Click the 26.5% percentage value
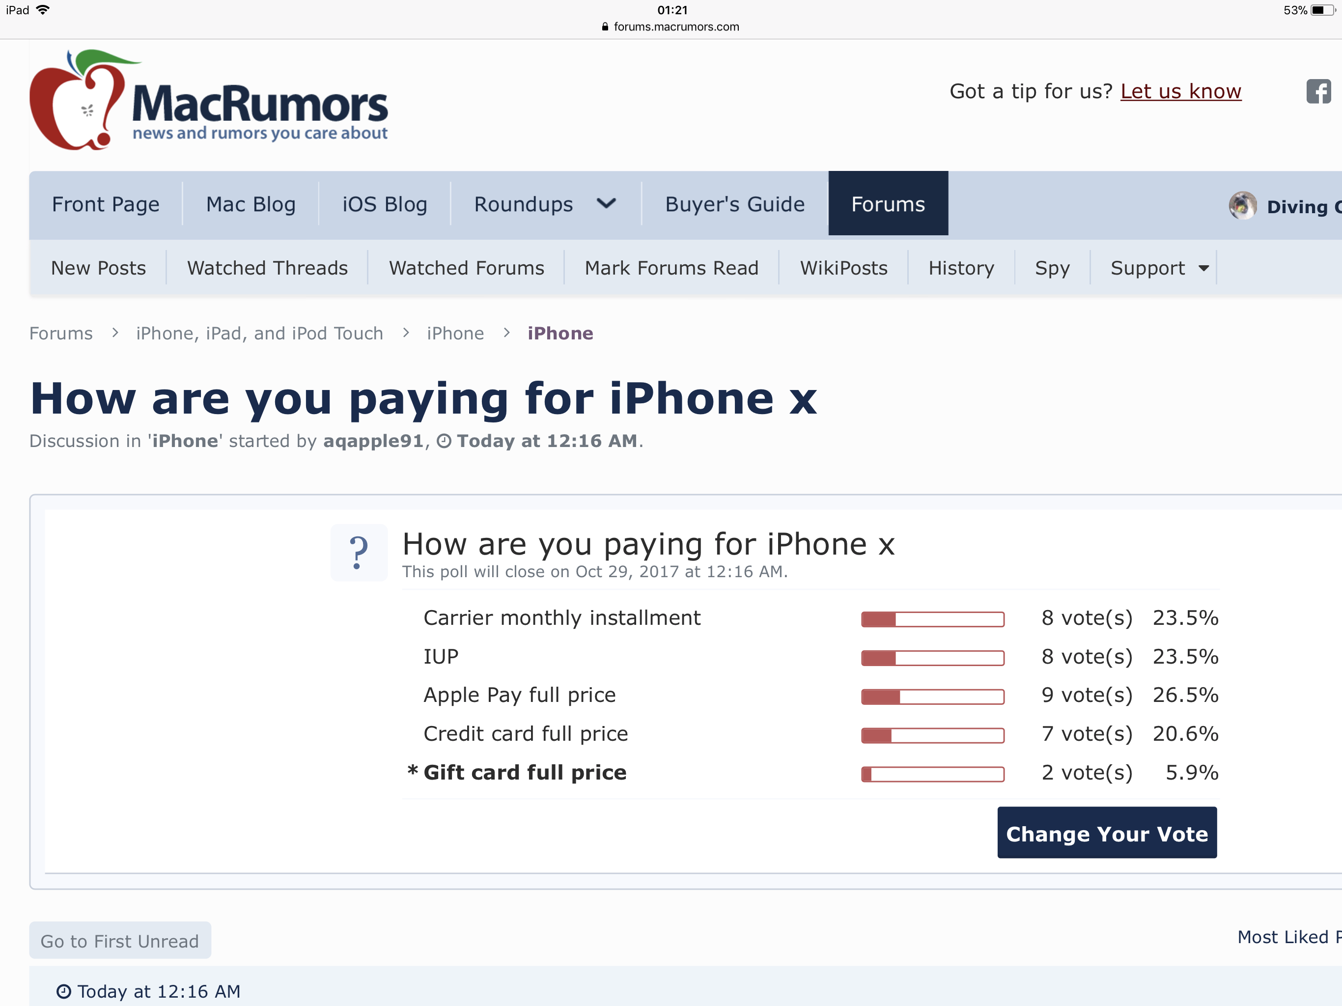This screenshot has width=1342, height=1006. tap(1185, 696)
